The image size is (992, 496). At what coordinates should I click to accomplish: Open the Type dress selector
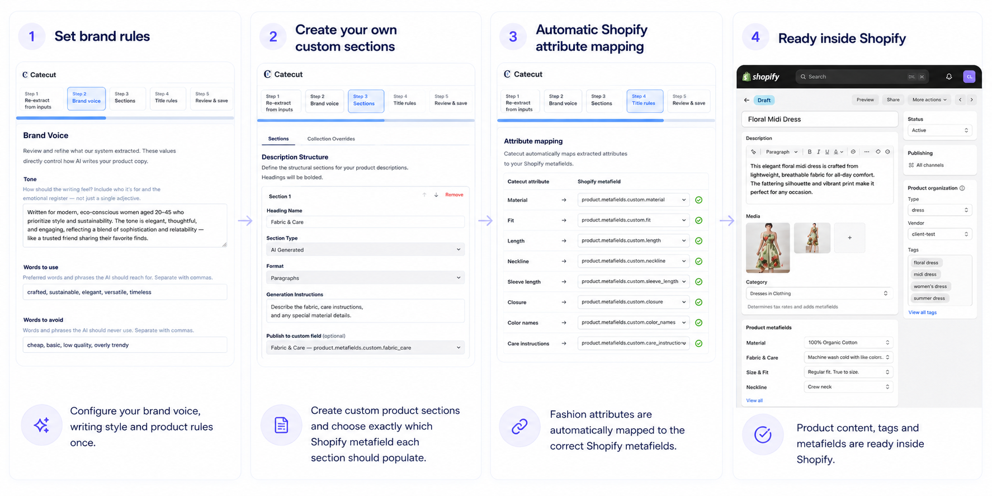[939, 210]
